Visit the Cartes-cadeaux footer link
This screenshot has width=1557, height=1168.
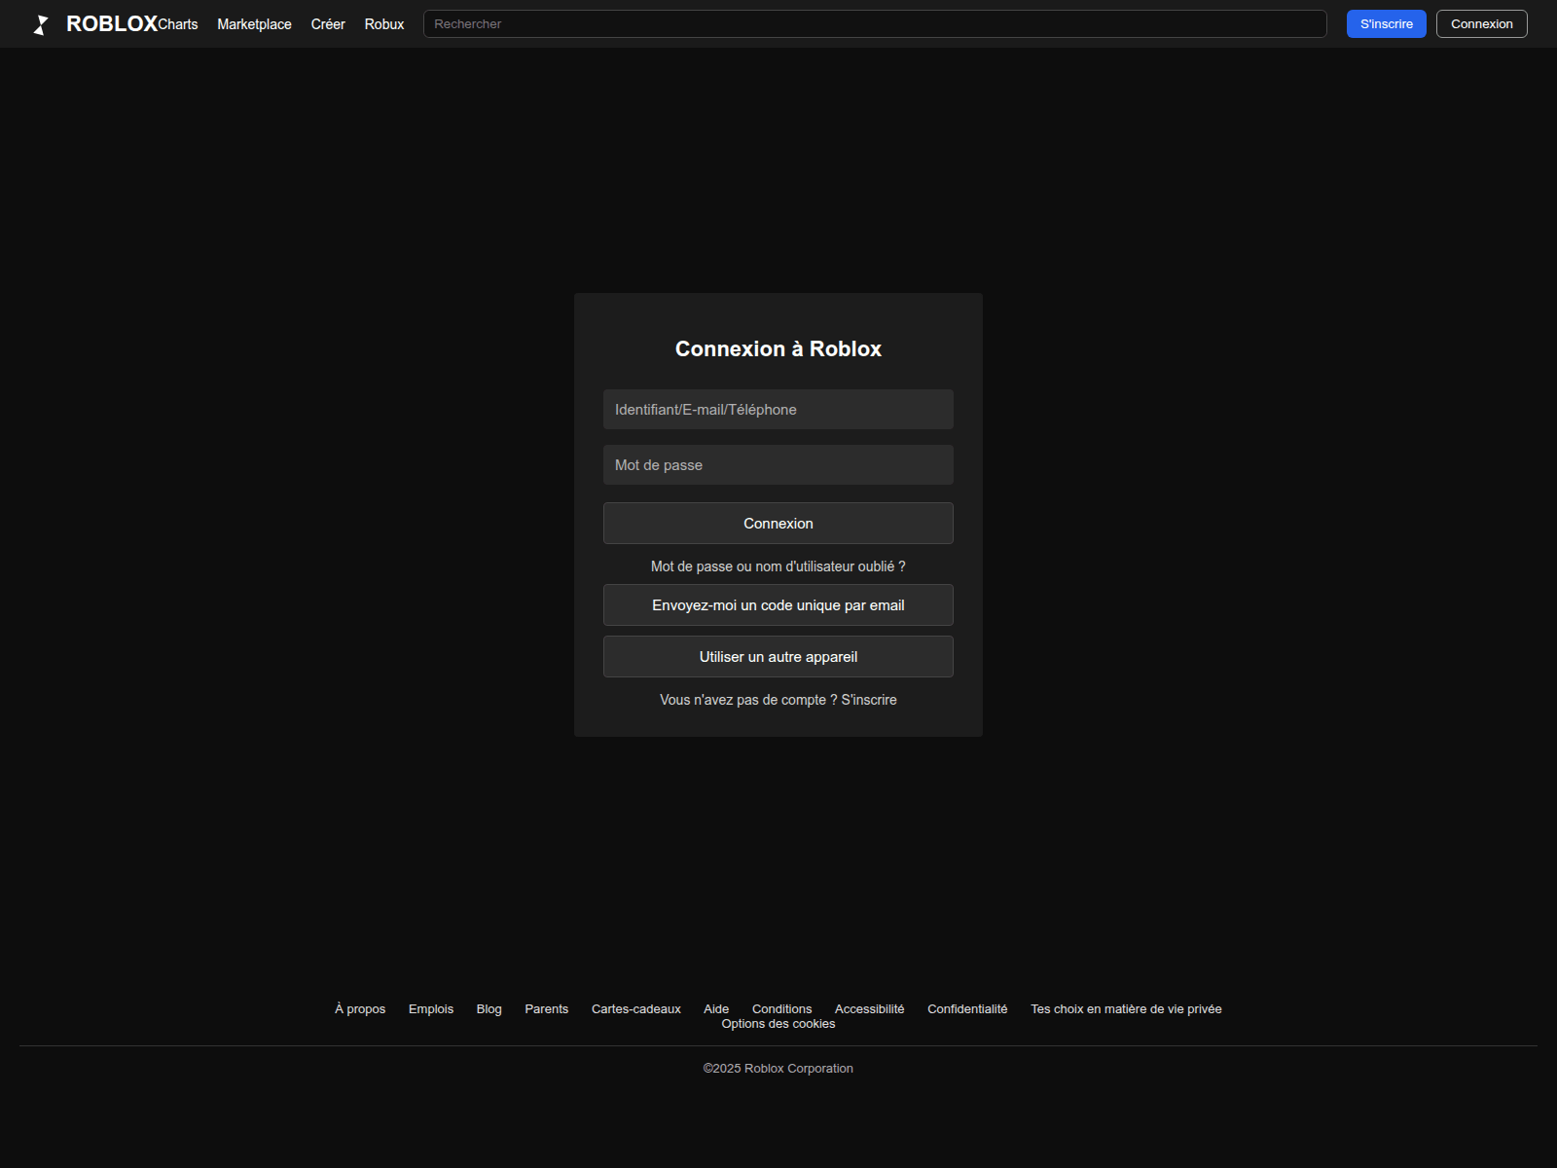tap(635, 1009)
